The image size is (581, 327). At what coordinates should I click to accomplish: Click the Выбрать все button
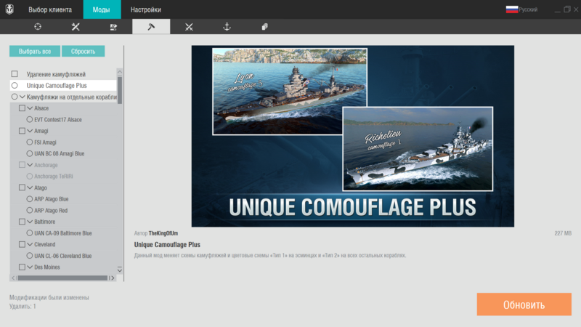pos(35,52)
